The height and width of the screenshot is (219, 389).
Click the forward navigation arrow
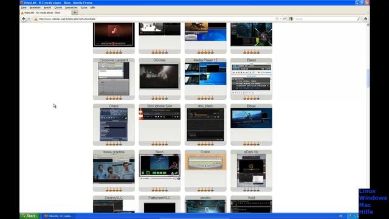29,19
